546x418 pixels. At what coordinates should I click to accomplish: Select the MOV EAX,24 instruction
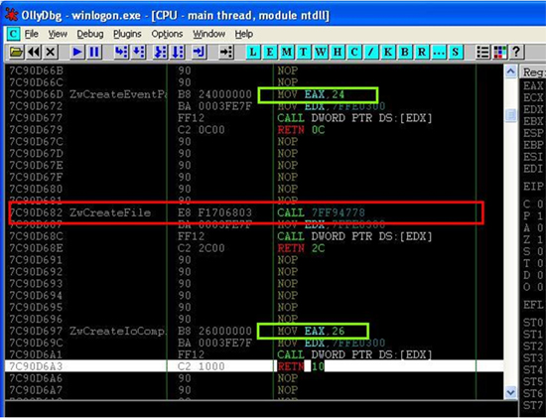[x=311, y=94]
